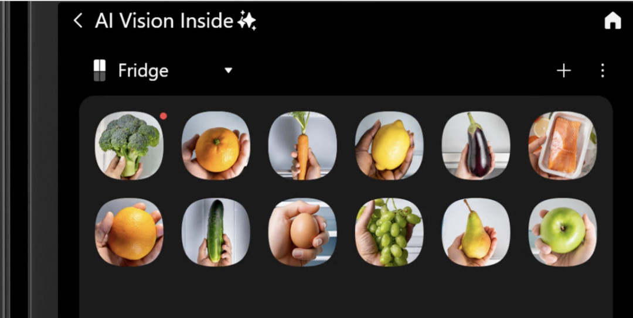Screen dimensions: 633x318
Task: Click the fridge compartment icon
Action: point(99,71)
